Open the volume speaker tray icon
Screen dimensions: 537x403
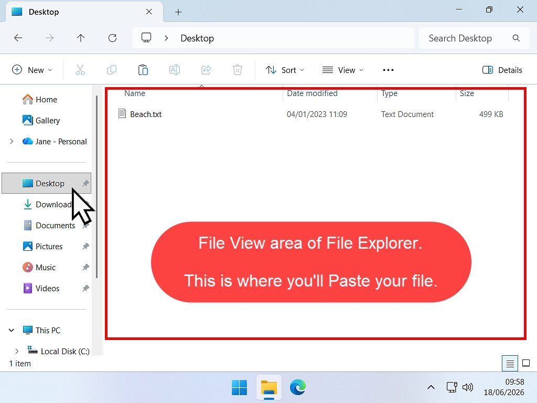coord(467,387)
